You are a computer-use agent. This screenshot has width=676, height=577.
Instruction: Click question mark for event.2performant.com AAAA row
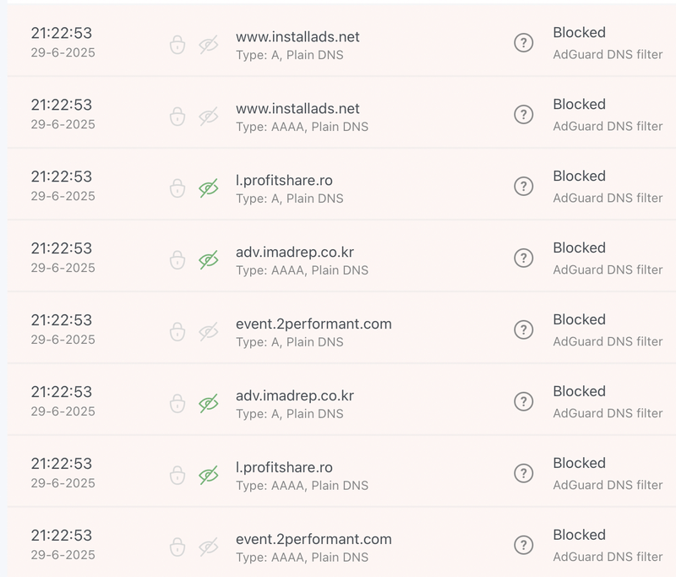tap(524, 546)
